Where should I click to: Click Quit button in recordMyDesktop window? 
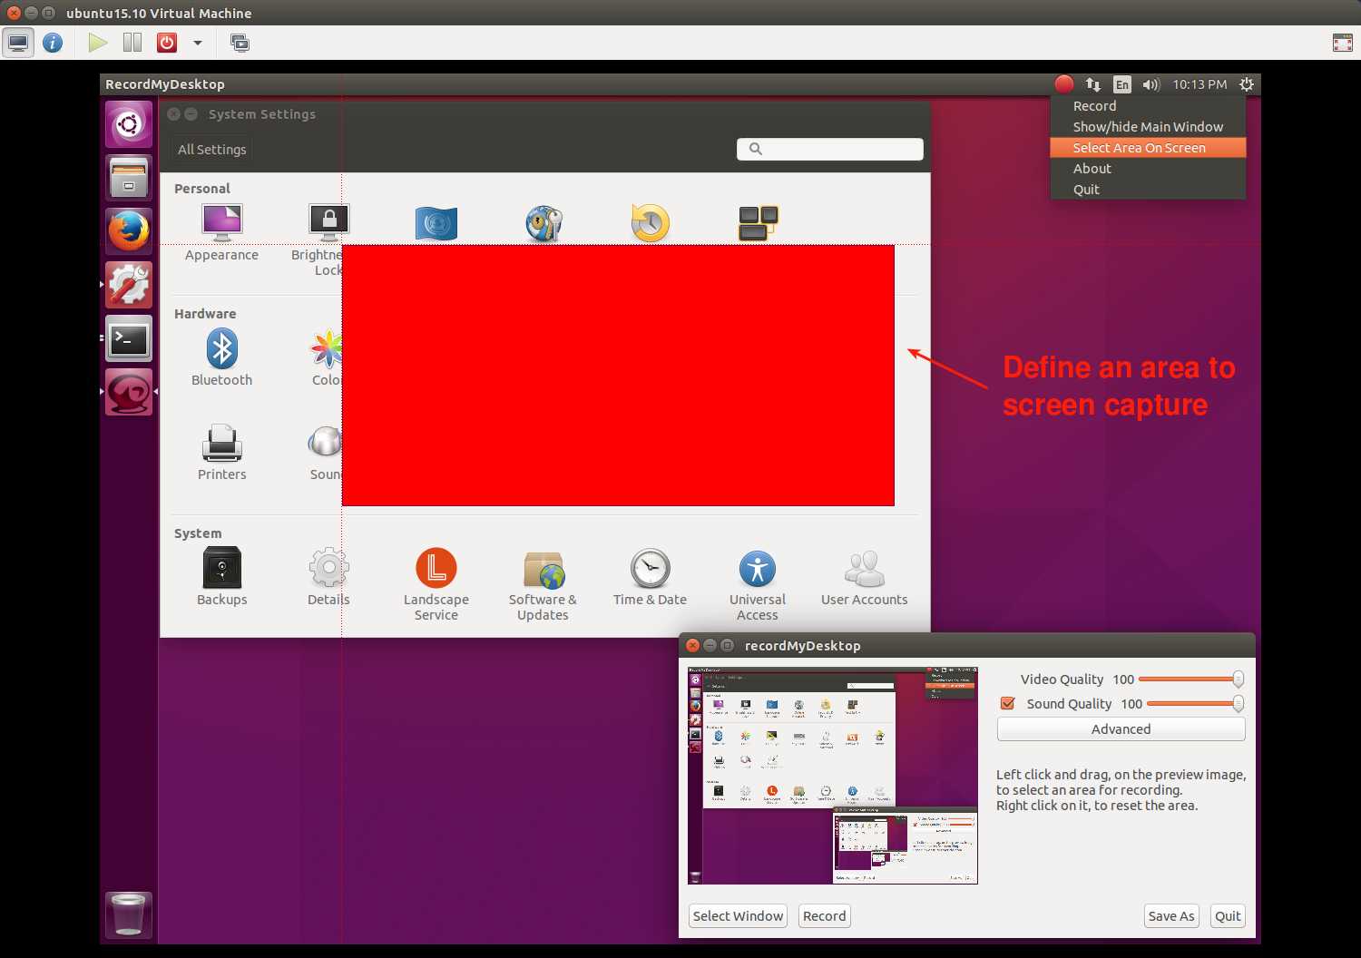[x=1228, y=916]
